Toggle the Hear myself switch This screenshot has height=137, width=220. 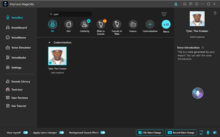[26, 133]
